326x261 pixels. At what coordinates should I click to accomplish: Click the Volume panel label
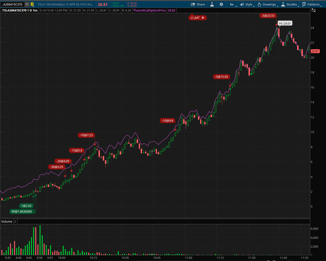pos(7,221)
